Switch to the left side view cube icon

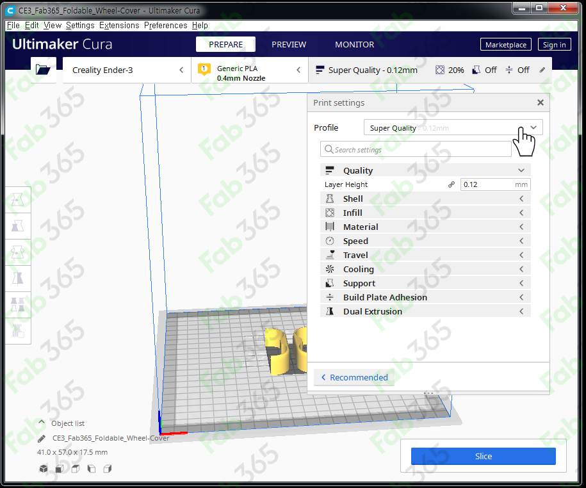click(92, 469)
